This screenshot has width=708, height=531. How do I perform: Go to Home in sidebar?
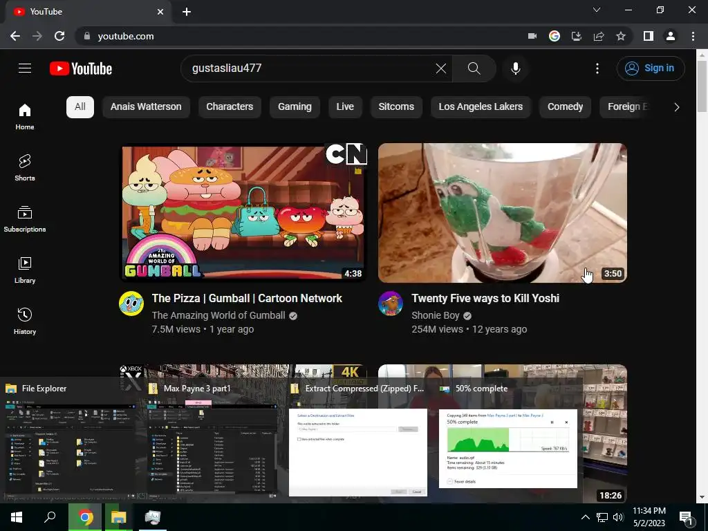[25, 116]
